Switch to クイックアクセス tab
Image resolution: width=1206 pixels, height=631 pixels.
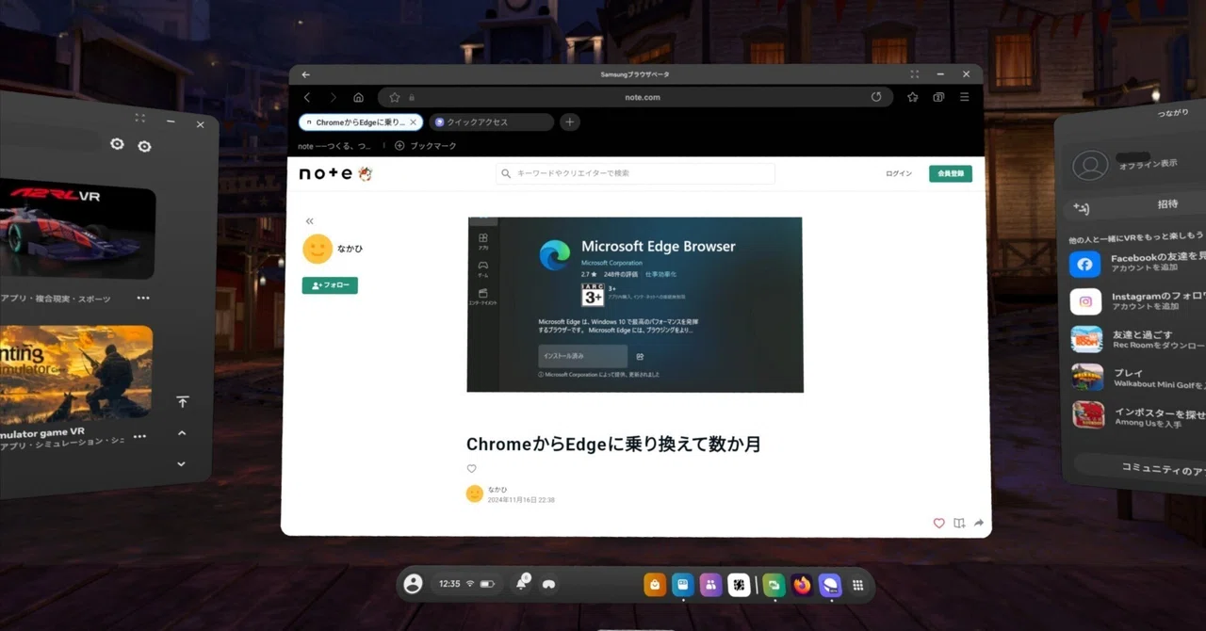491,122
